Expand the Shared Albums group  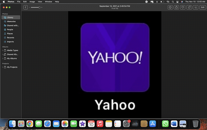[3, 54]
